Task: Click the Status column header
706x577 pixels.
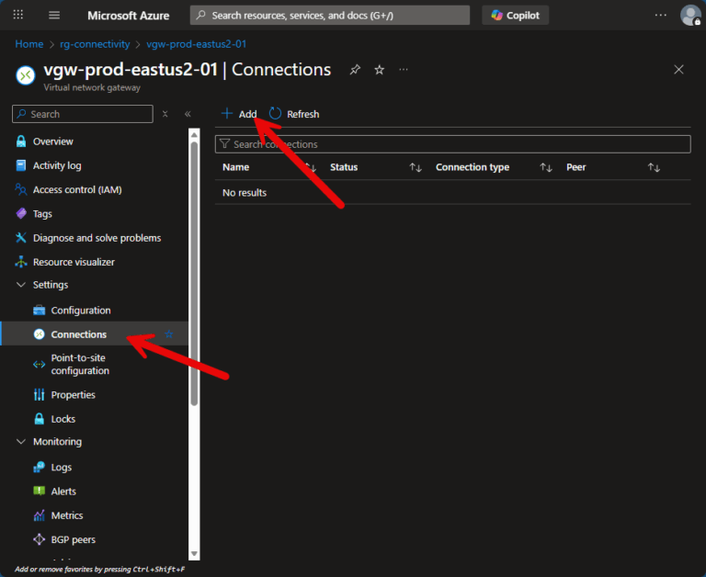Action: [x=344, y=167]
